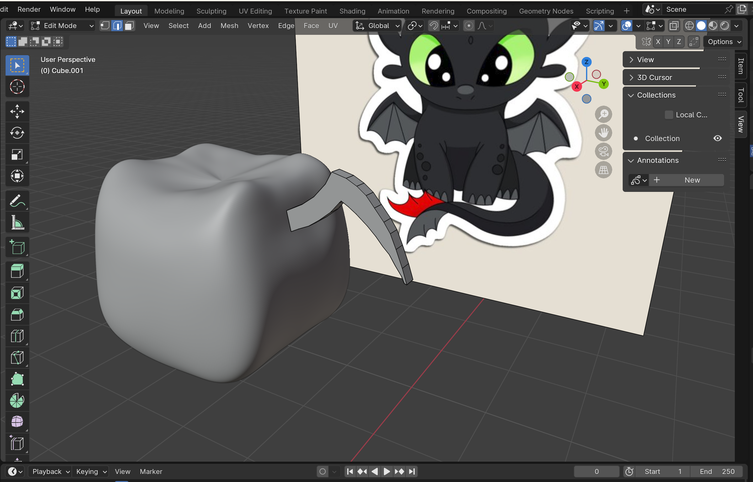Image resolution: width=753 pixels, height=482 pixels.
Task: Click the Z axis on navigation gizmo
Action: [586, 62]
